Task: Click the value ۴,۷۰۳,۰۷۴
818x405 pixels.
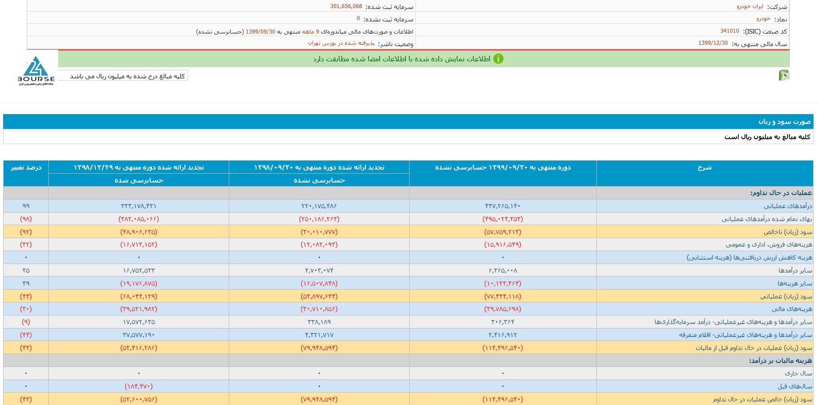Action: click(x=319, y=270)
